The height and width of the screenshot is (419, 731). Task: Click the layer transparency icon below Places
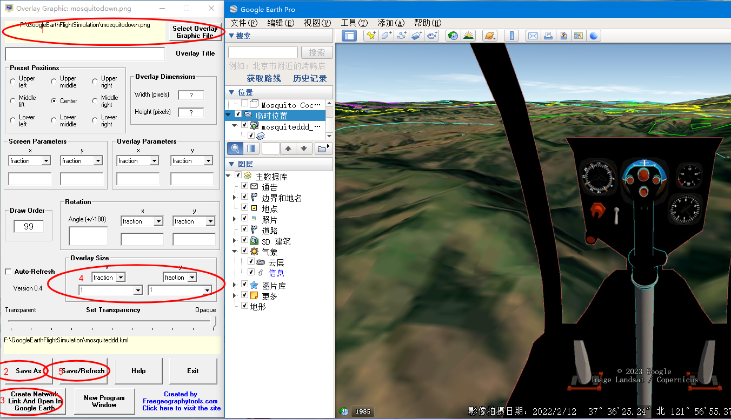[x=251, y=148]
